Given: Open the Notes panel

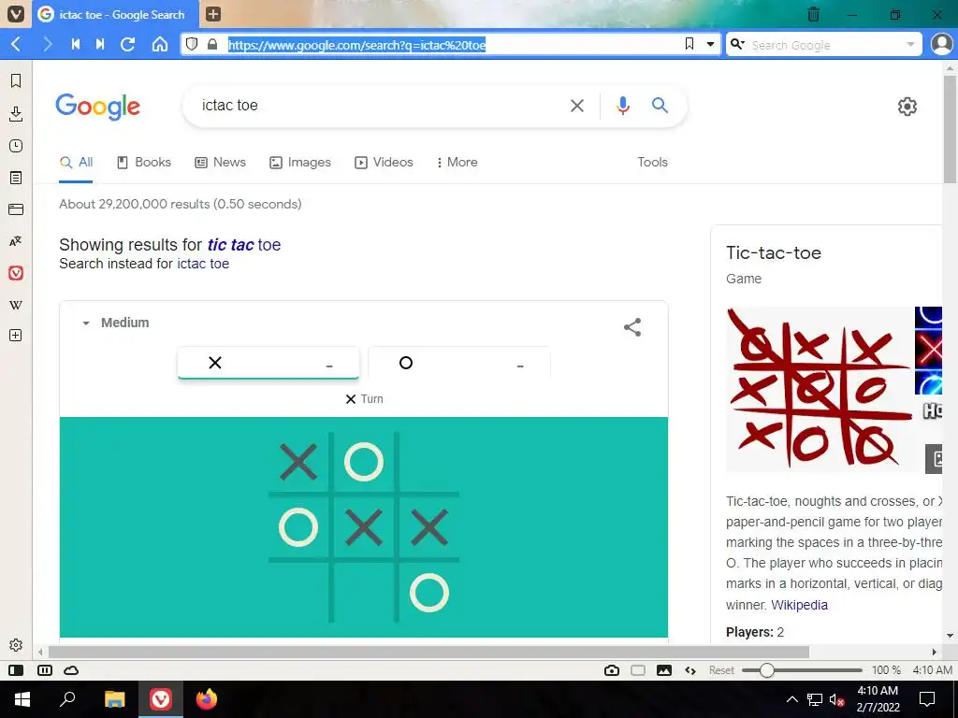Looking at the screenshot, I should 16,178.
